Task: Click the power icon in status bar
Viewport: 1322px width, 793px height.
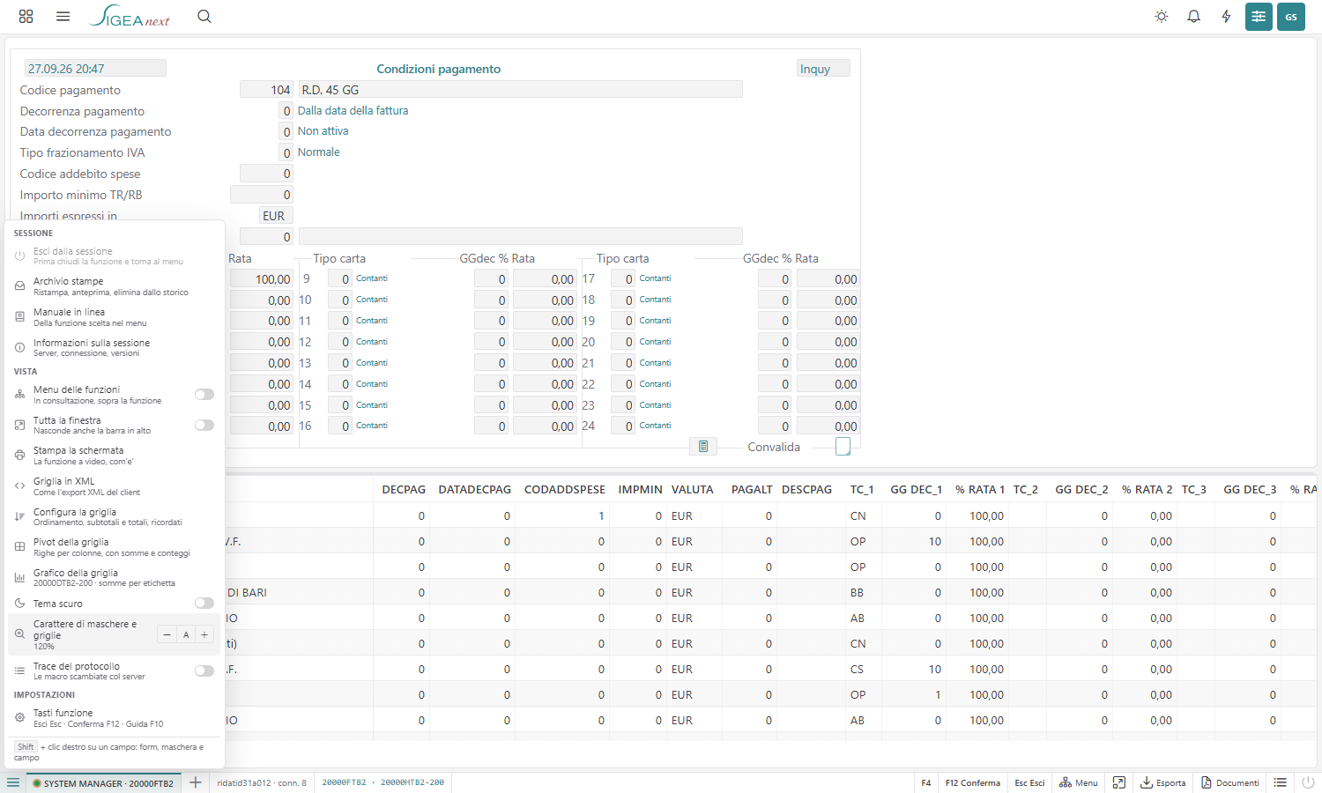Action: point(1308,782)
